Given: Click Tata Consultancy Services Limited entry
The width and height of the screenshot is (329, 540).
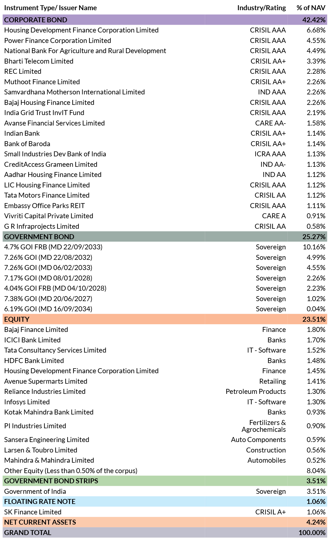Looking at the screenshot, I should tap(55, 350).
